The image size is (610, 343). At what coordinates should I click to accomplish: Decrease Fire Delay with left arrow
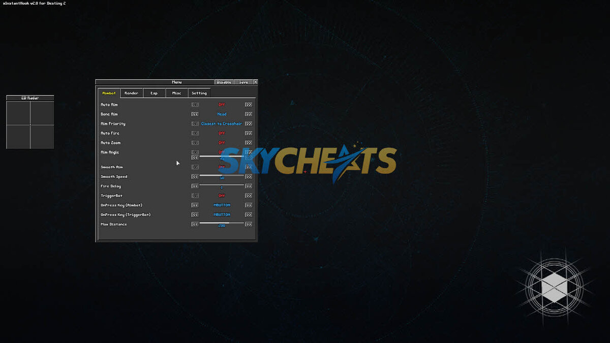(x=195, y=186)
